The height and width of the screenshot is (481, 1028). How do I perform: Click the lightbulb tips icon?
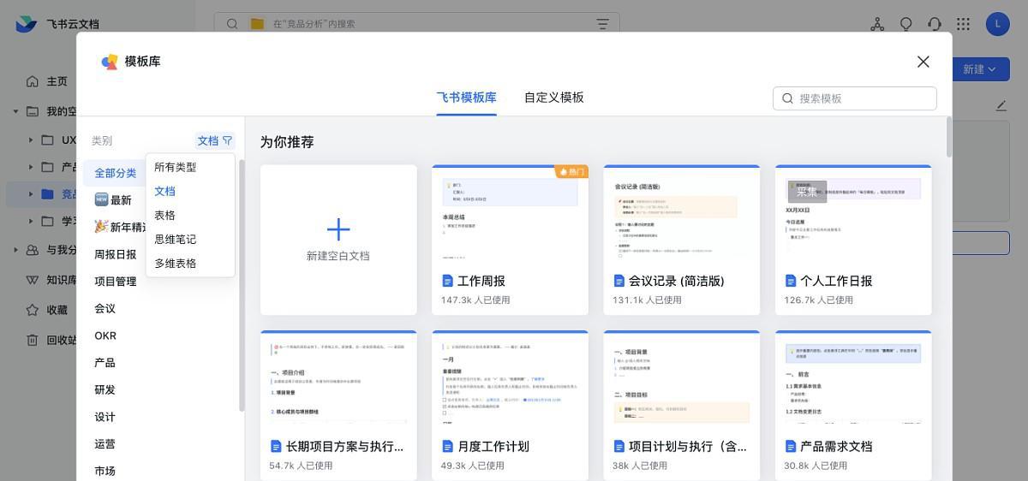pyautogui.click(x=905, y=24)
